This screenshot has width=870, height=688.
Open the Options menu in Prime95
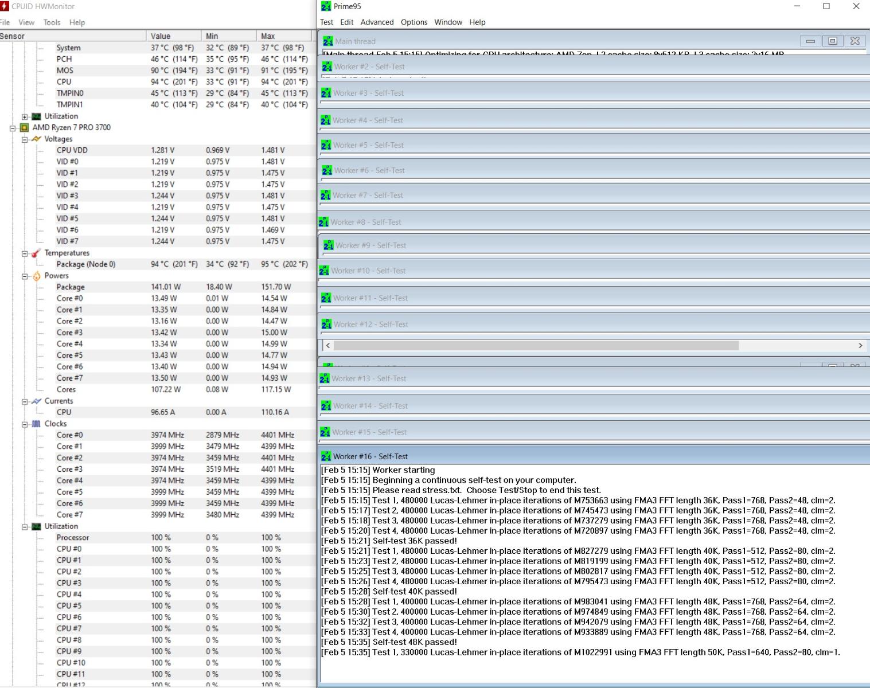[x=414, y=22]
